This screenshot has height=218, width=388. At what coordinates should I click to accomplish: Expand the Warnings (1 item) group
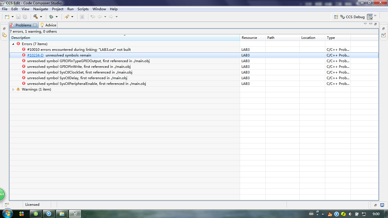coord(13,89)
